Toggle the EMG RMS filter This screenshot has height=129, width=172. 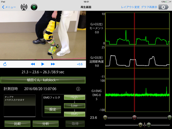[74, 114]
